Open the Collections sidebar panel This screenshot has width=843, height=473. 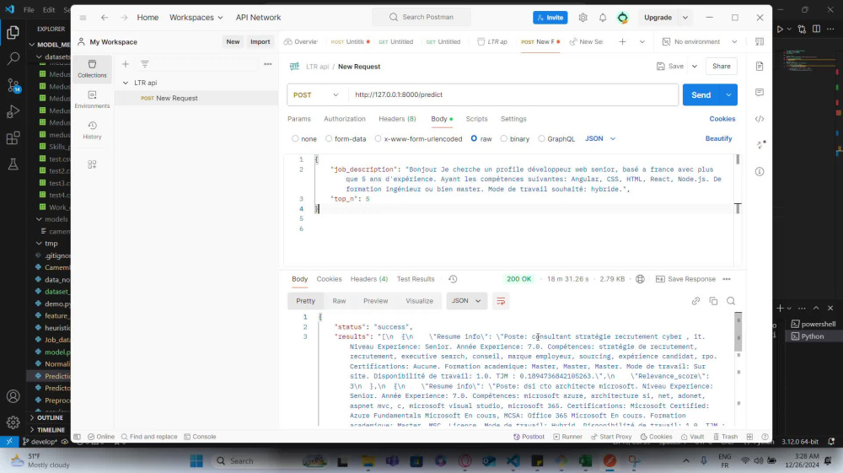coord(92,69)
